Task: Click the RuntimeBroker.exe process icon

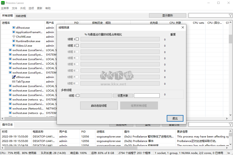Action: tap(14, 41)
